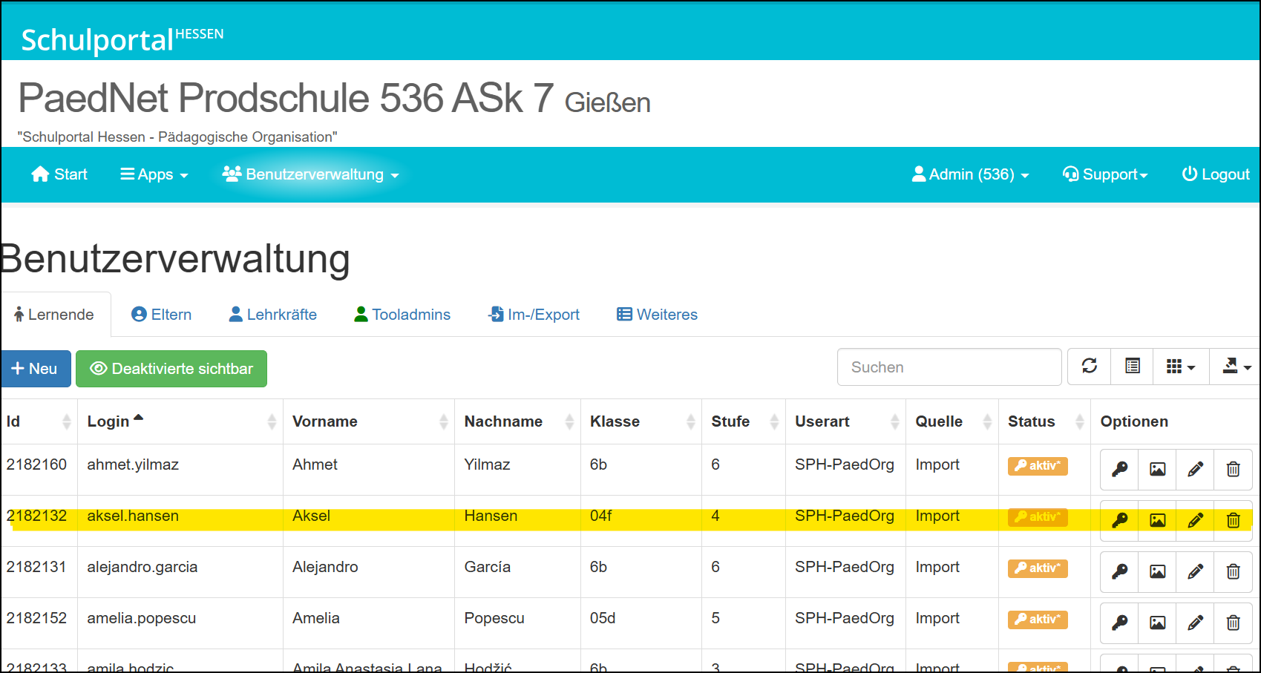Image resolution: width=1261 pixels, height=673 pixels.
Task: Sort table by Quelle column
Action: click(x=952, y=421)
